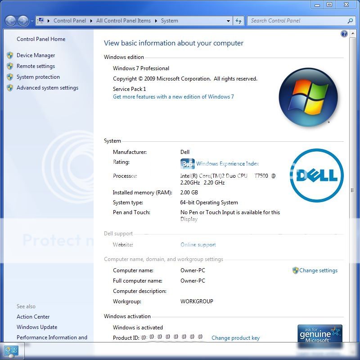Image resolution: width=360 pixels, height=360 pixels.
Task: Click the 'Owner-PC' value beside Computer name
Action: click(x=193, y=270)
